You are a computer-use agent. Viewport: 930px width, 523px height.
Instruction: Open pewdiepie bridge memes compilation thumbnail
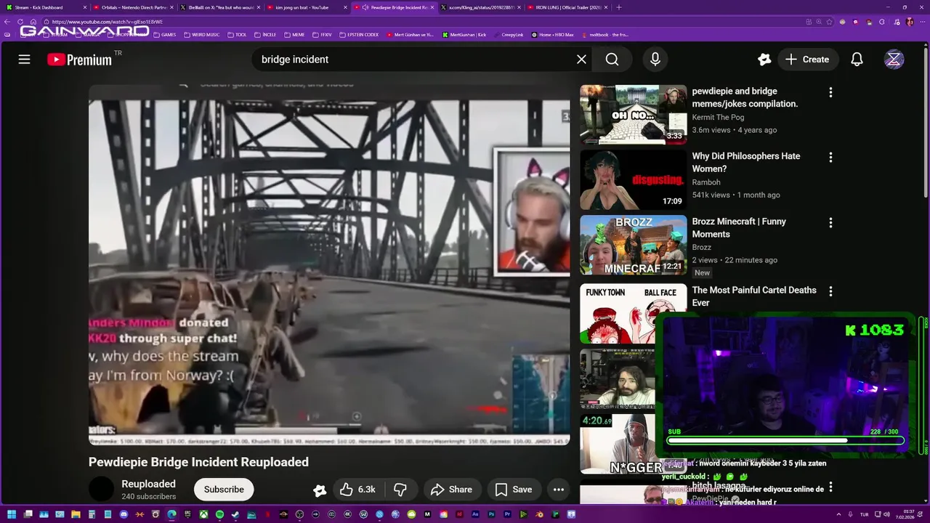tap(633, 115)
